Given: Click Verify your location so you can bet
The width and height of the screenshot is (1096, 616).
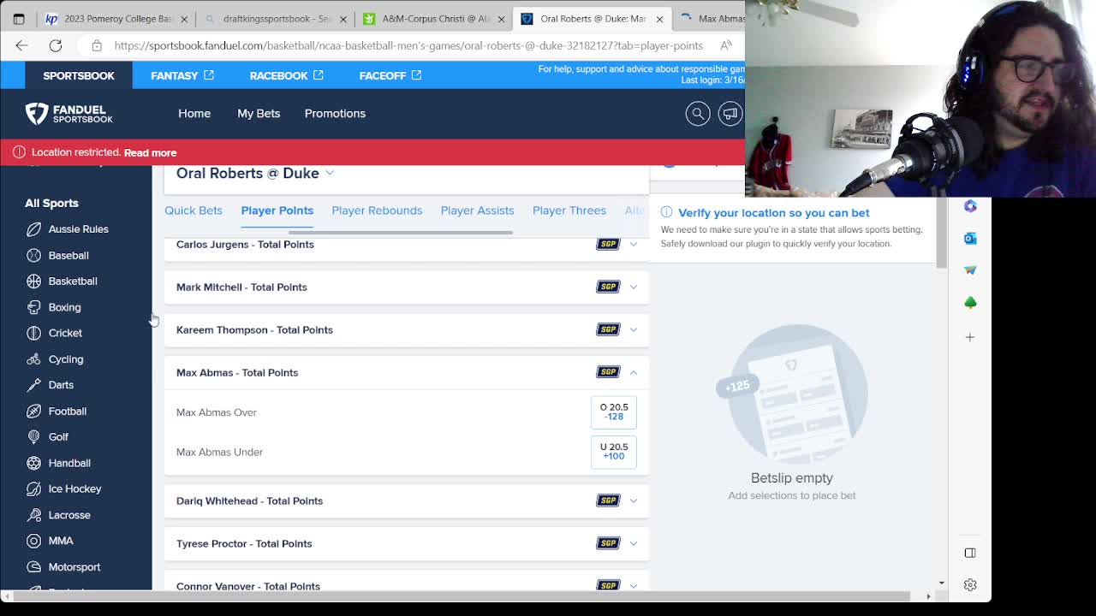Looking at the screenshot, I should (773, 212).
